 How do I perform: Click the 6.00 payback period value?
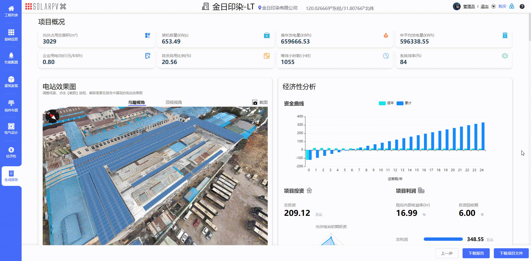(x=467, y=213)
